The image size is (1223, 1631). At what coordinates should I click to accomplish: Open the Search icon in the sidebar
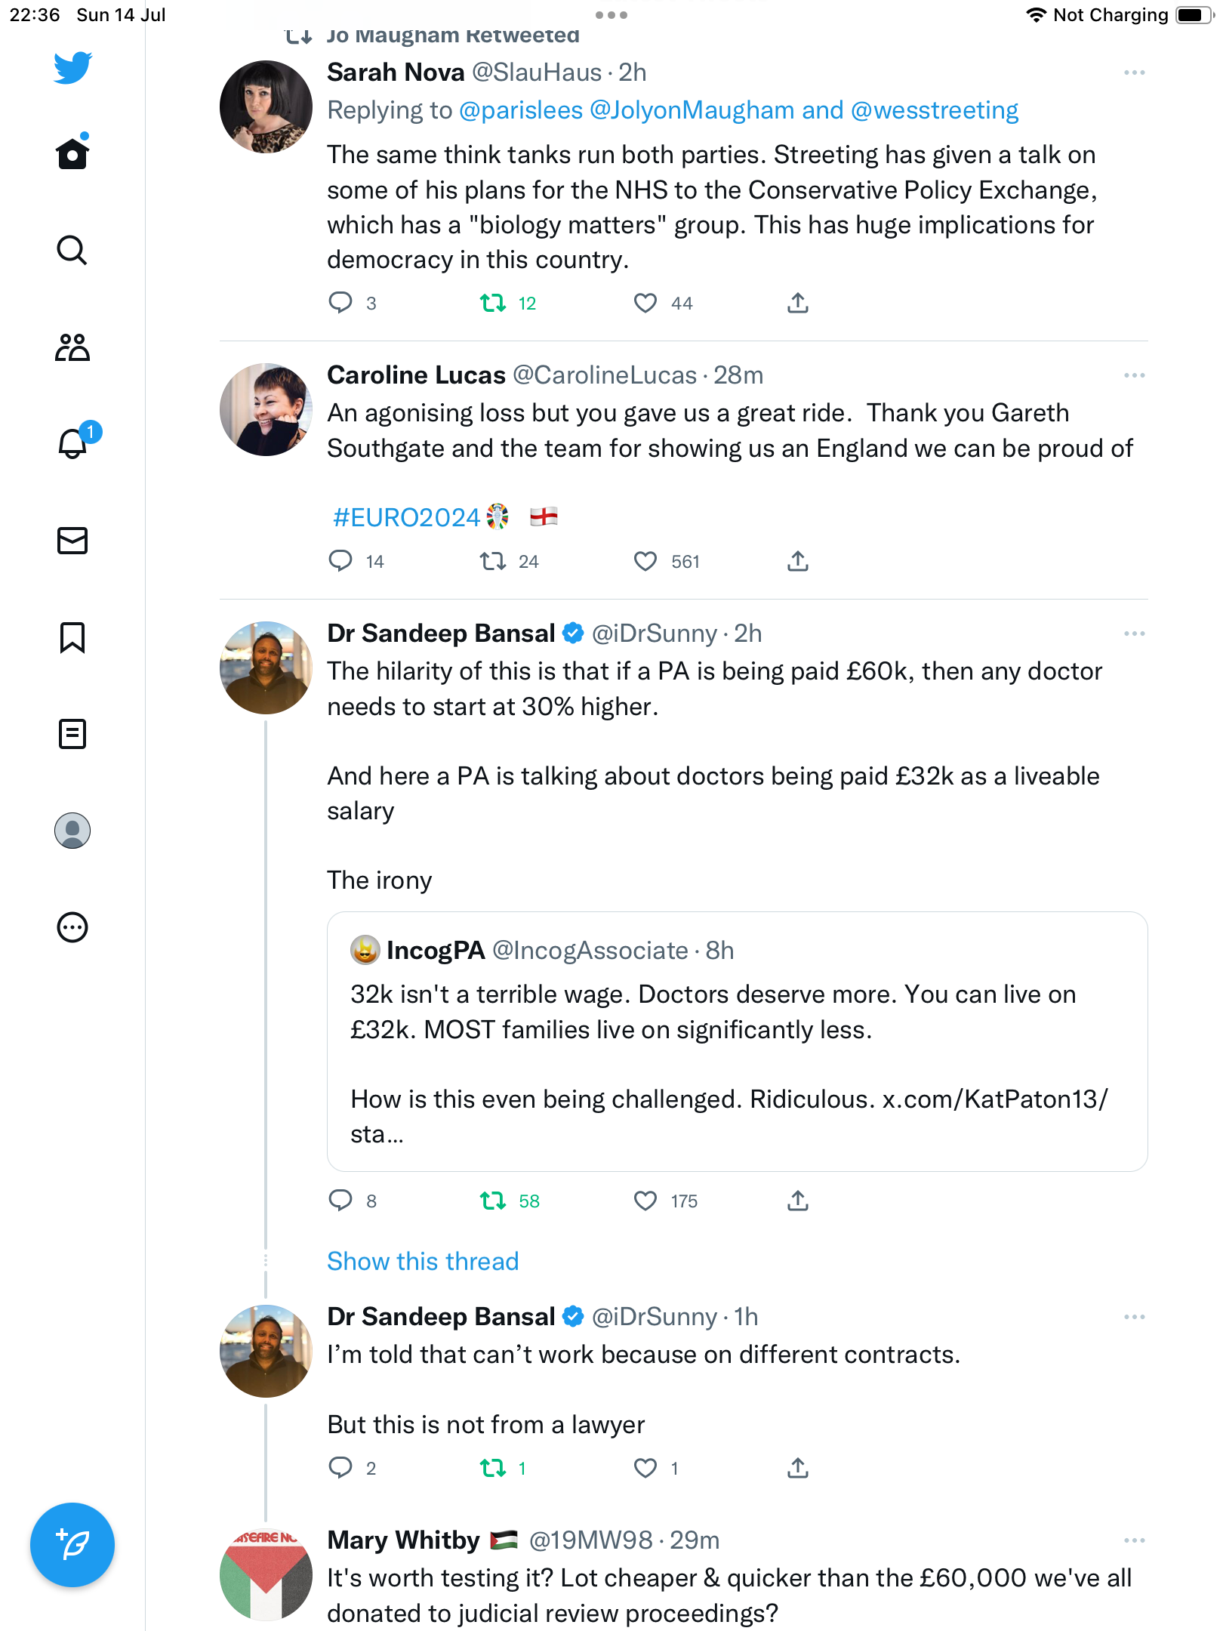pos(72,251)
